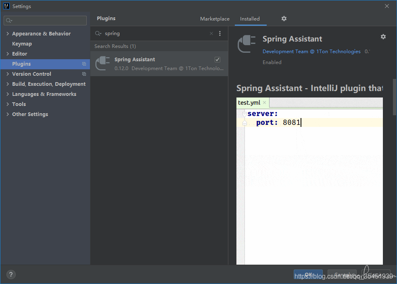The width and height of the screenshot is (397, 284).
Task: Clear the spring plugin search text
Action: (211, 33)
